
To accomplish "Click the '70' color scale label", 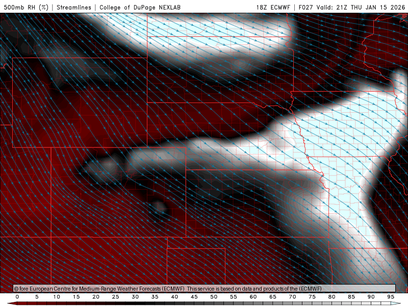I will (x=292, y=297).
